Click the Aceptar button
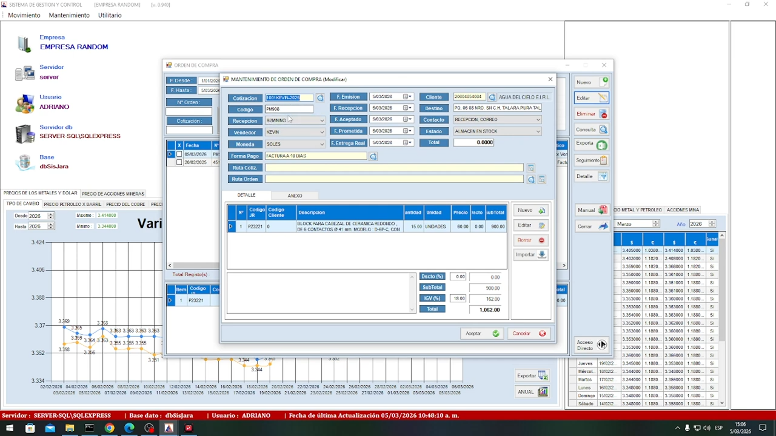 [x=482, y=334]
